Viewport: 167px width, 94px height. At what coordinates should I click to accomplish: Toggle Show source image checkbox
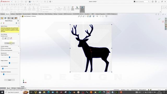1,48
